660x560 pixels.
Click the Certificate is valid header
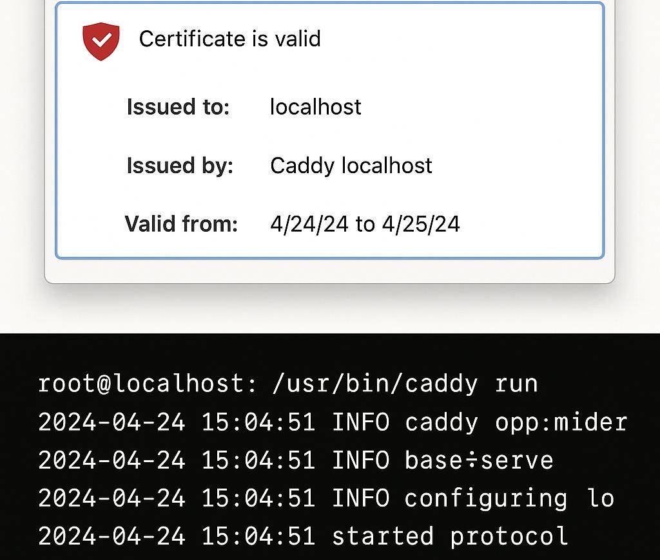(x=229, y=39)
